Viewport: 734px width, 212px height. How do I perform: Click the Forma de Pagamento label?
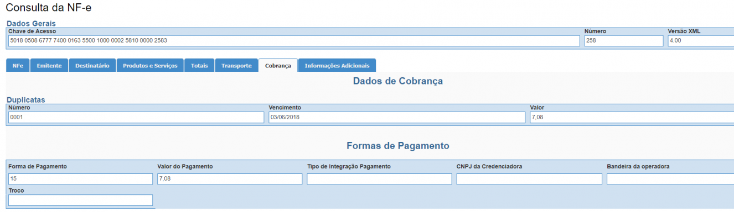pos(38,167)
